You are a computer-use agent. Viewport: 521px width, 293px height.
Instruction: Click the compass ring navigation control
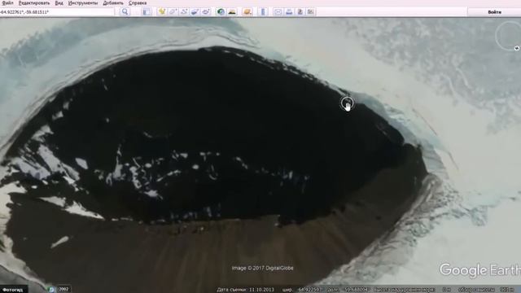click(x=508, y=36)
